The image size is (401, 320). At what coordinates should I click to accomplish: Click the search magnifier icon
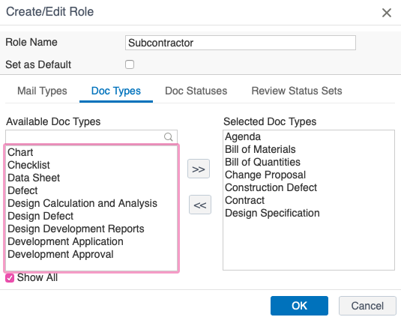tap(169, 137)
